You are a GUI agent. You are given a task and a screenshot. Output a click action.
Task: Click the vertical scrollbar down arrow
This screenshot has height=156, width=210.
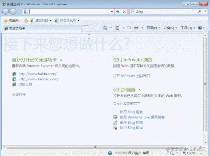point(205,143)
